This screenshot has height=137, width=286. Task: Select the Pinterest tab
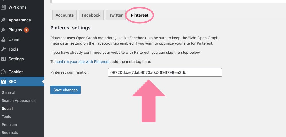(x=139, y=15)
